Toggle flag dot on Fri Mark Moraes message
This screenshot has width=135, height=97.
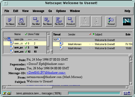pyautogui.click(x=90, y=44)
